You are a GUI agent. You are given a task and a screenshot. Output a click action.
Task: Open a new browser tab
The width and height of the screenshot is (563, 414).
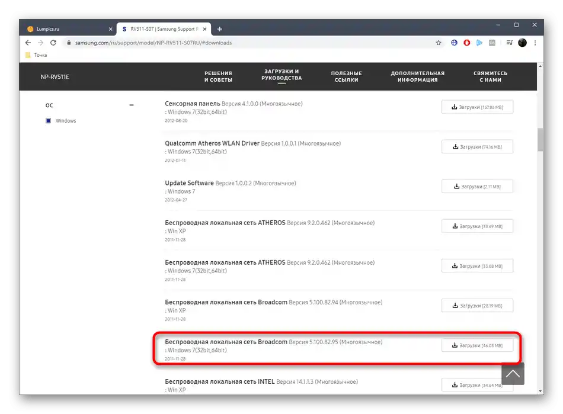[x=220, y=29]
